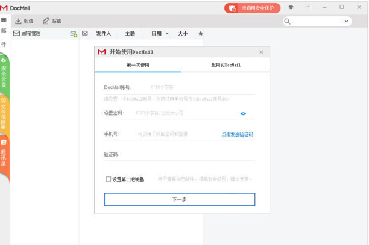Click 点击发送验证码 link
This screenshot has width=369, height=245.
tap(237, 134)
